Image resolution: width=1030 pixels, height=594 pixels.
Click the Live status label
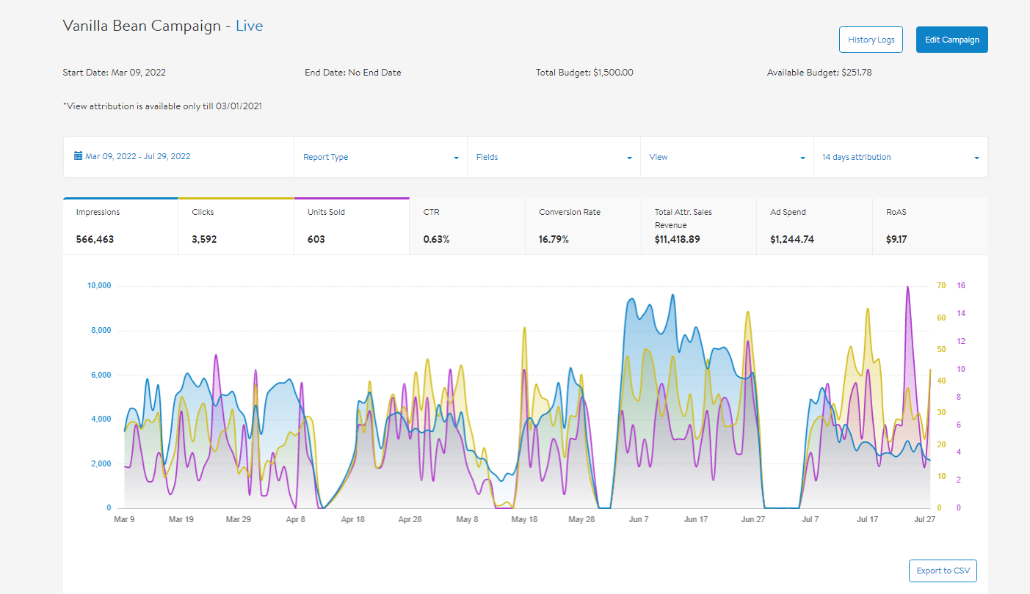tap(249, 26)
